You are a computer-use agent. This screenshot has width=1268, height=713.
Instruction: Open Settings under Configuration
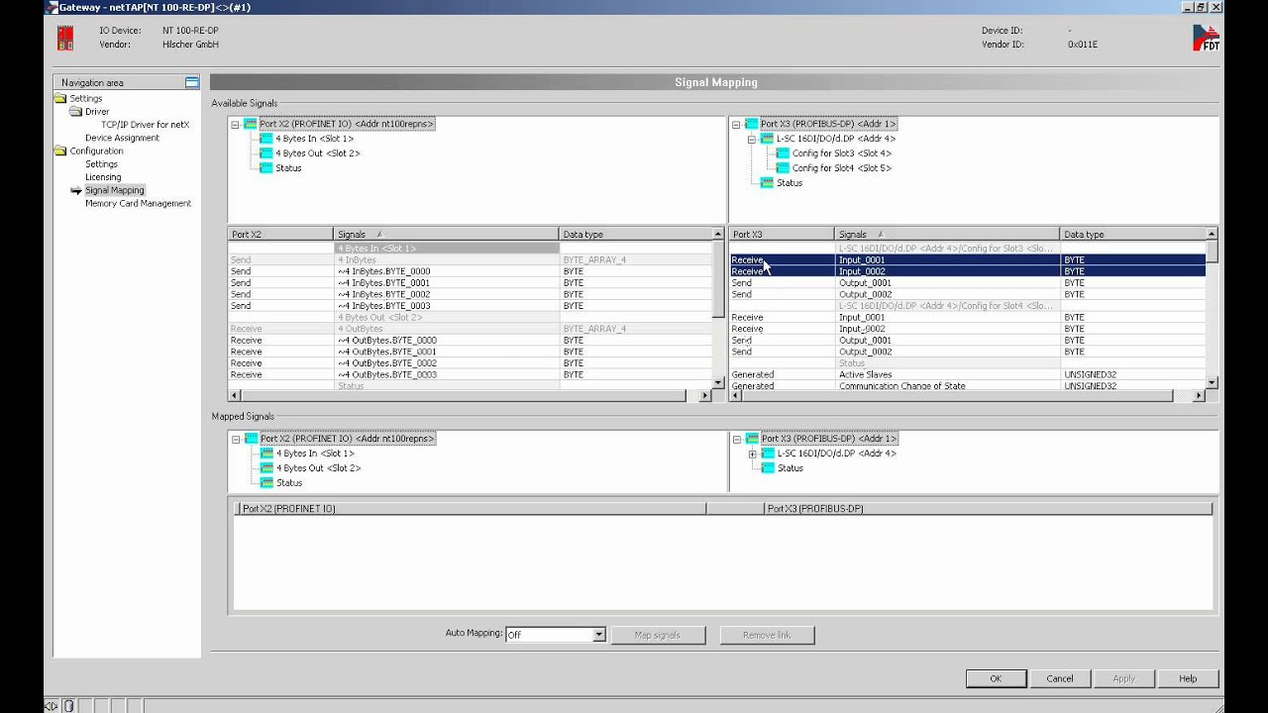tap(101, 164)
